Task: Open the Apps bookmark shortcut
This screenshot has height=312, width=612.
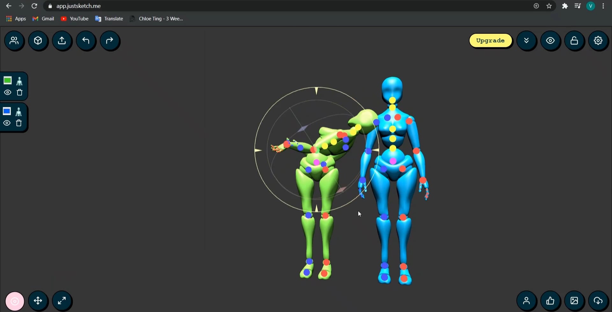Action: (x=16, y=19)
